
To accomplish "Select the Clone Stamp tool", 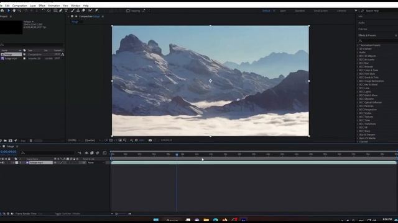I will [x=78, y=11].
